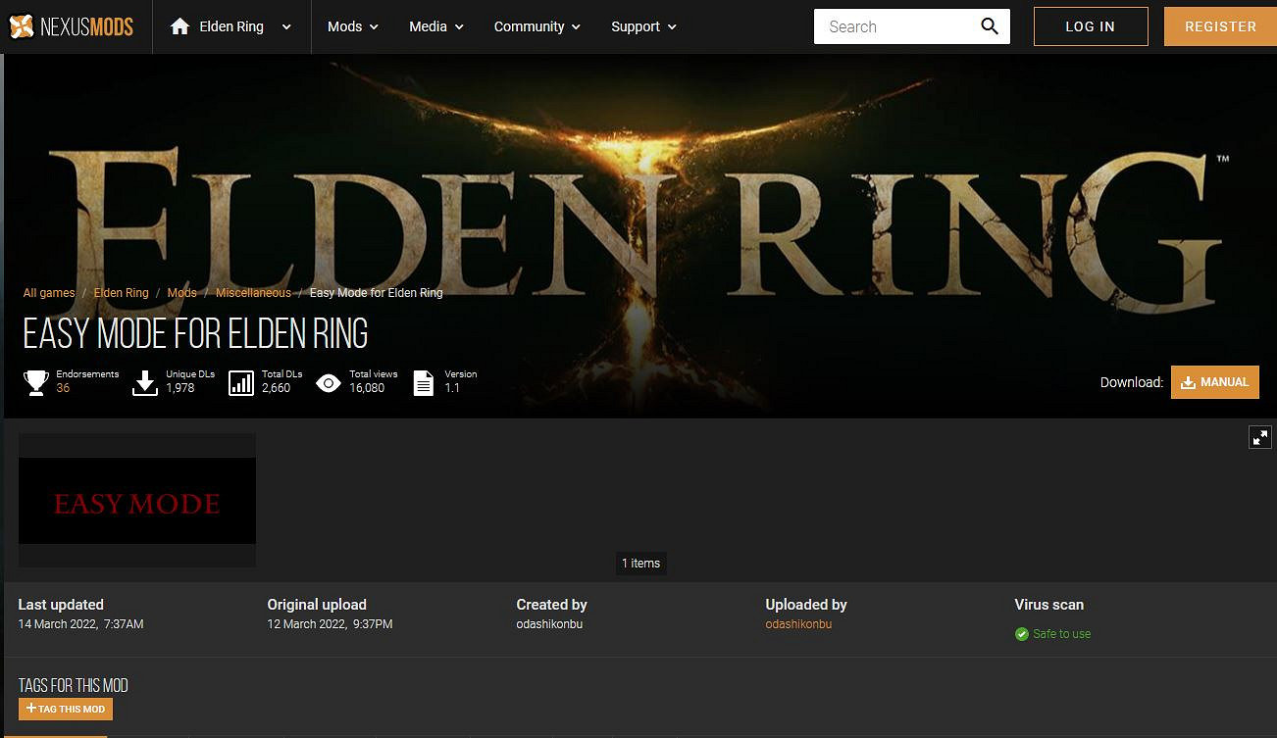Download the mod using the MANUAL button
This screenshot has width=1277, height=738.
point(1214,382)
